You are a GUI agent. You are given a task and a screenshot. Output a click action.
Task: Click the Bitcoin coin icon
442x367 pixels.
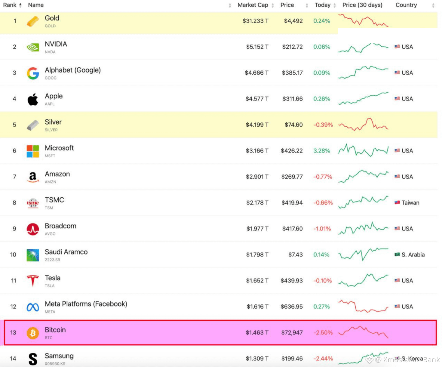[x=33, y=333]
